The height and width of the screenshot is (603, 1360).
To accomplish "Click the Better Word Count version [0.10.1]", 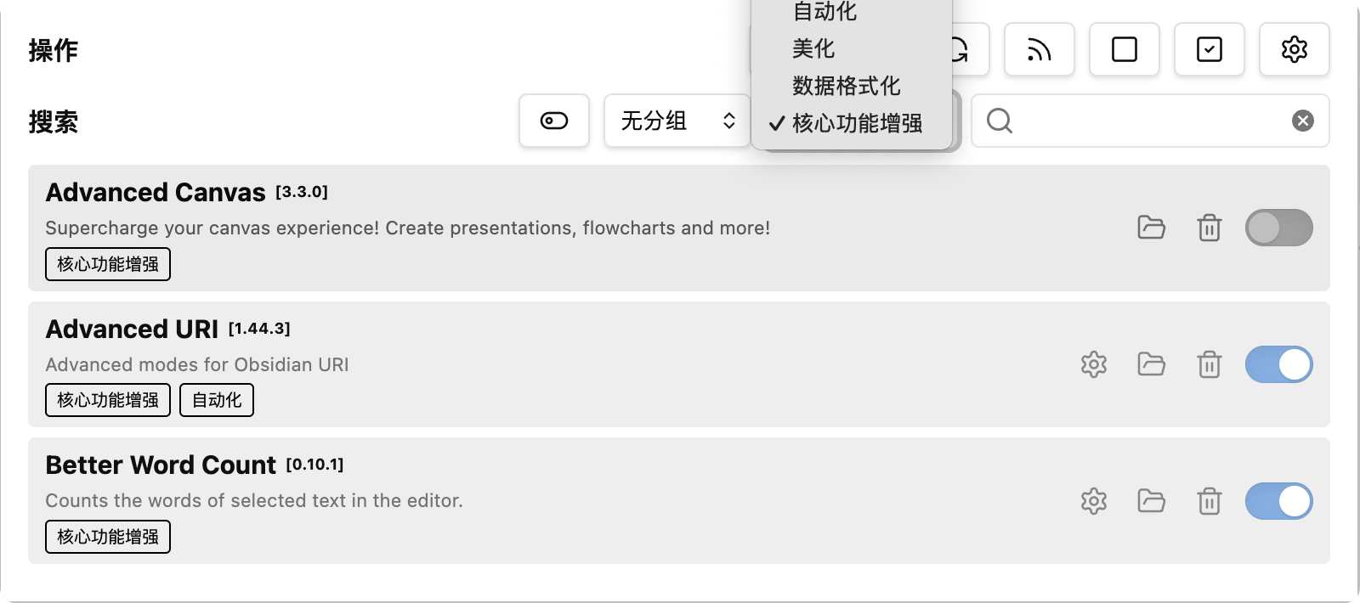I will (x=314, y=465).
